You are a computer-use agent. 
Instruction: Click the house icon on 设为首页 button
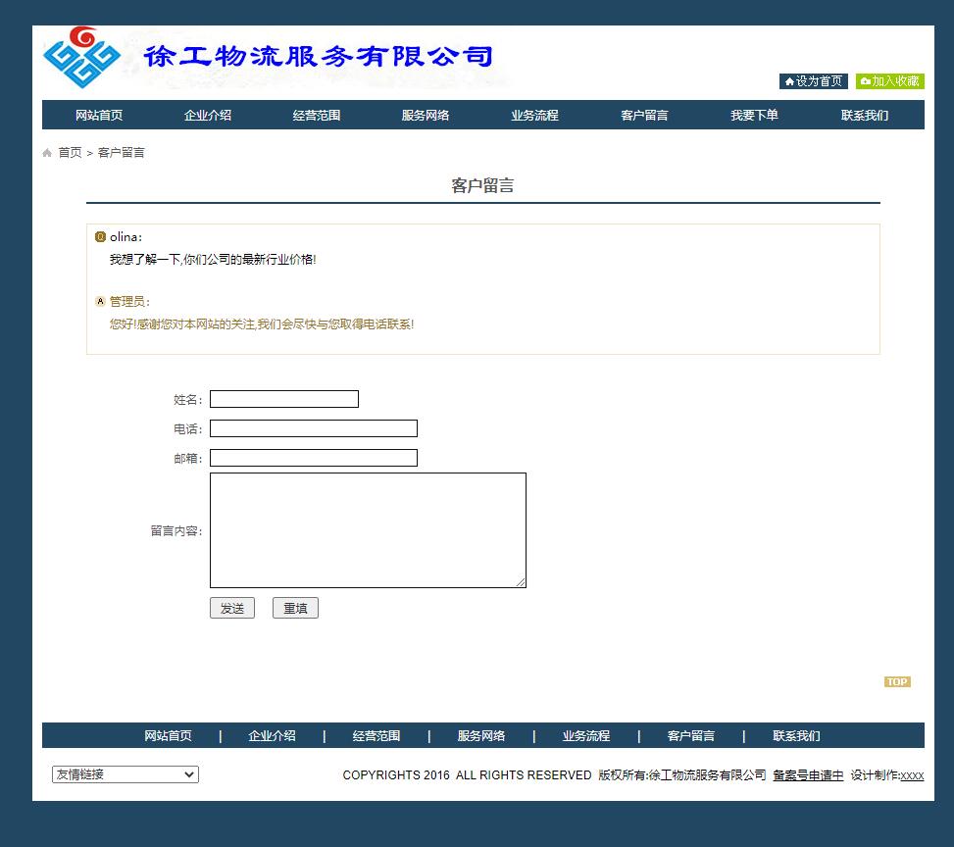789,81
